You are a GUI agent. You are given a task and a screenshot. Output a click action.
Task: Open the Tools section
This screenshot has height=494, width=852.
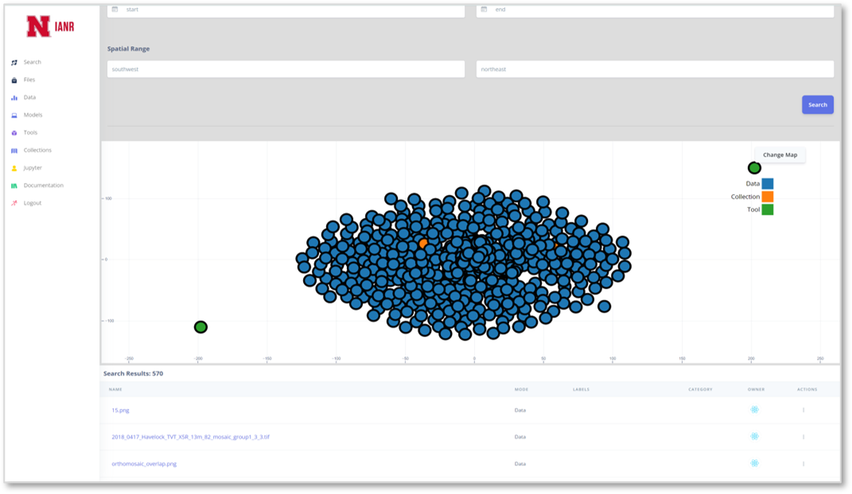click(30, 133)
